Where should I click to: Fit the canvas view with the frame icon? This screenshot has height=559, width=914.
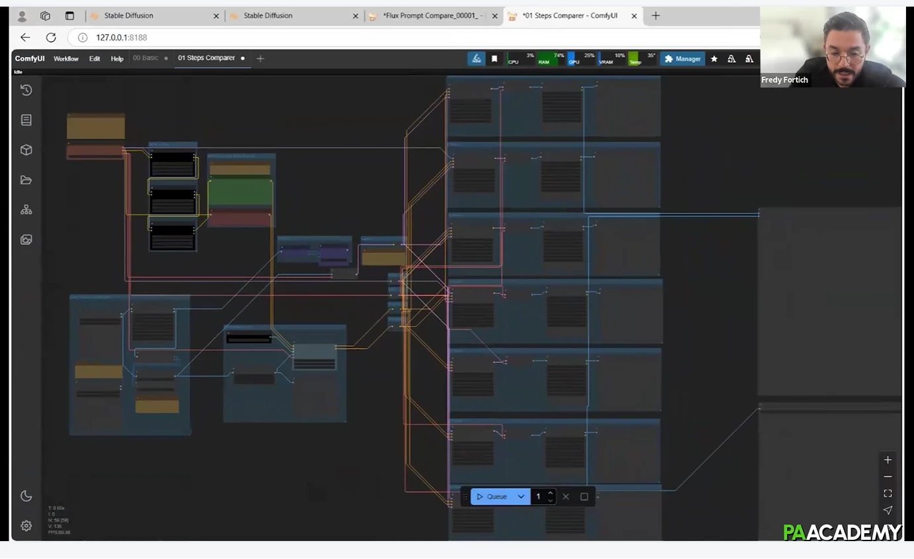click(x=888, y=493)
